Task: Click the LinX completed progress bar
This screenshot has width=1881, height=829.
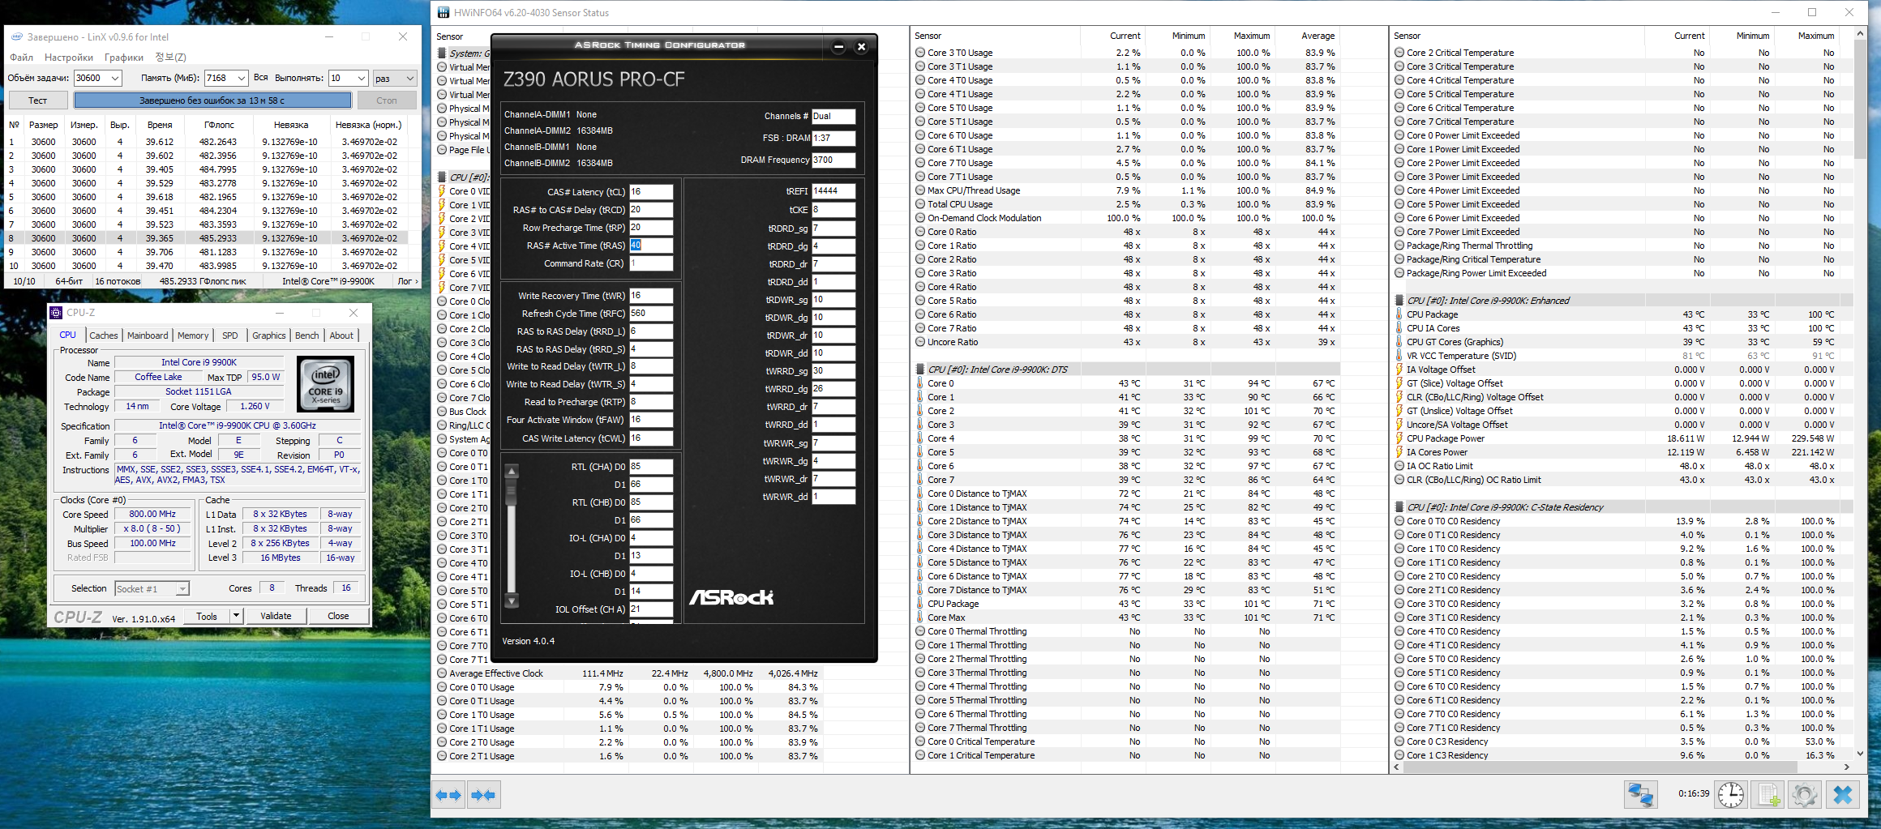Action: point(212,100)
